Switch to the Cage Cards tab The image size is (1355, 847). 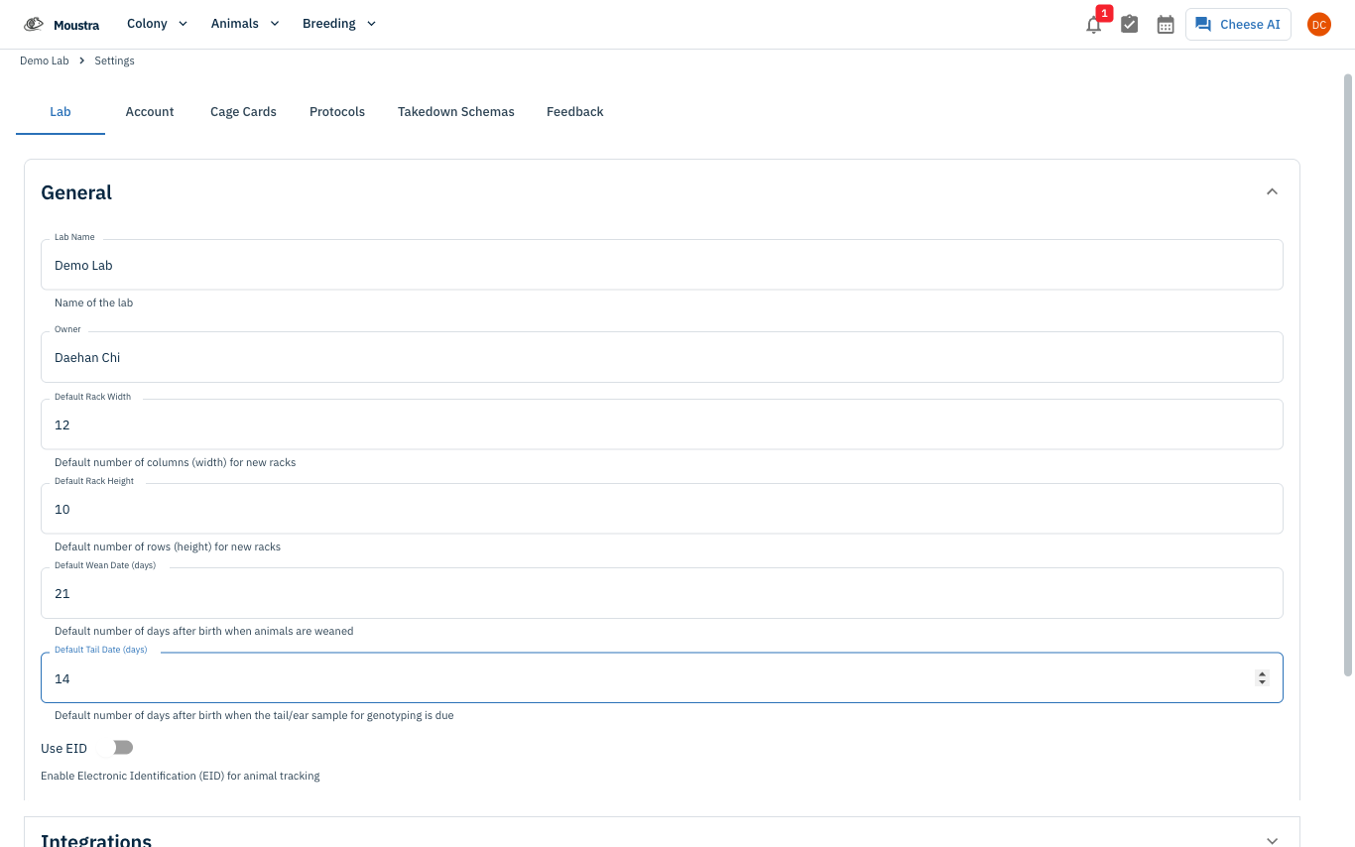point(243,112)
